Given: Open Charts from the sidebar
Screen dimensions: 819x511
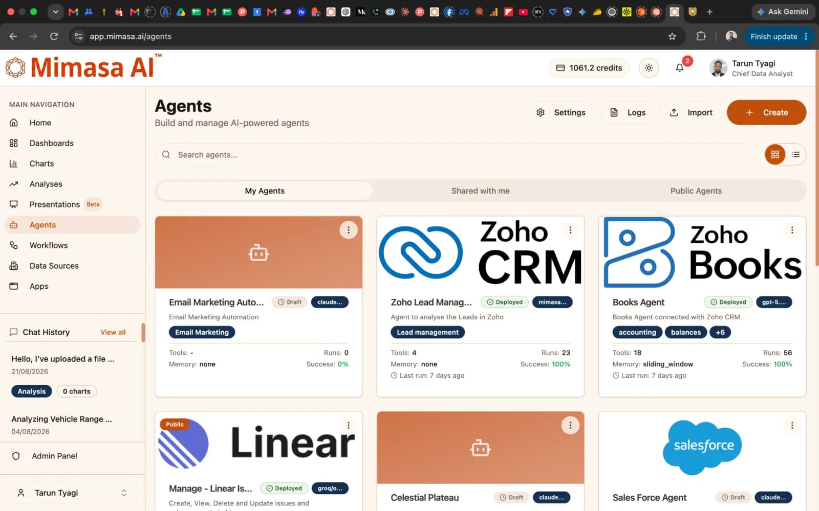Looking at the screenshot, I should pyautogui.click(x=72, y=164).
